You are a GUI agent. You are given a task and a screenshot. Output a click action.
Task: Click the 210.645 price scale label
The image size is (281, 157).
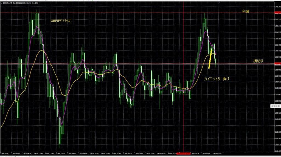278,126
